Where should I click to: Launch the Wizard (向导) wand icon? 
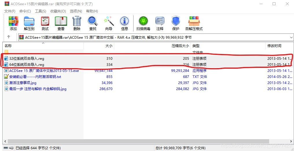(109, 23)
